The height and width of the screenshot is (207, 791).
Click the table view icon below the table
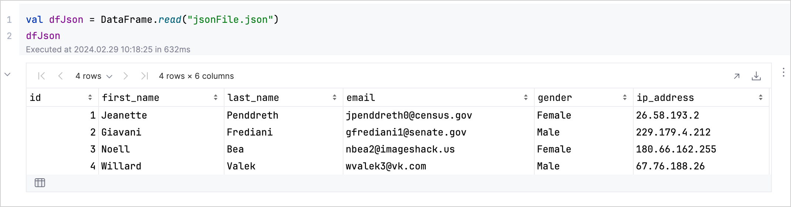(40, 183)
